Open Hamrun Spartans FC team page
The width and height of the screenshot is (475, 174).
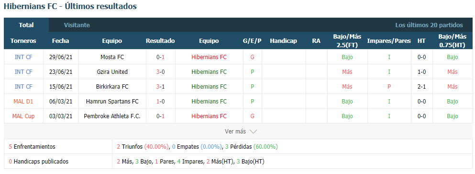[x=112, y=102]
